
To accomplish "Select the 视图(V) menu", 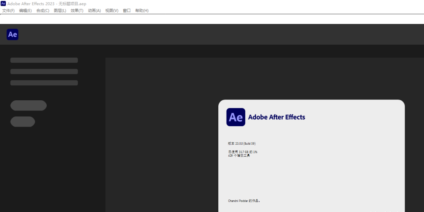I will coord(111,11).
